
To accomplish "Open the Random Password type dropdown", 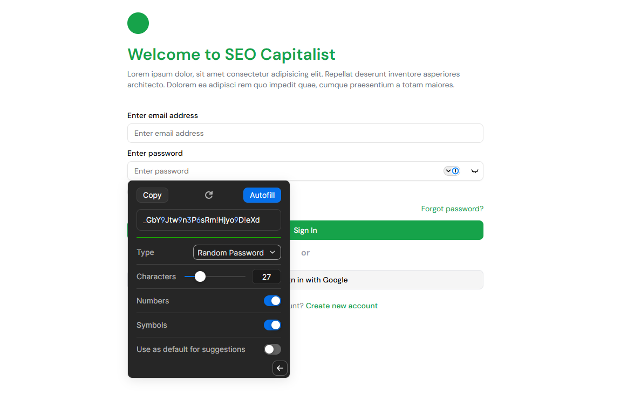I will [236, 252].
